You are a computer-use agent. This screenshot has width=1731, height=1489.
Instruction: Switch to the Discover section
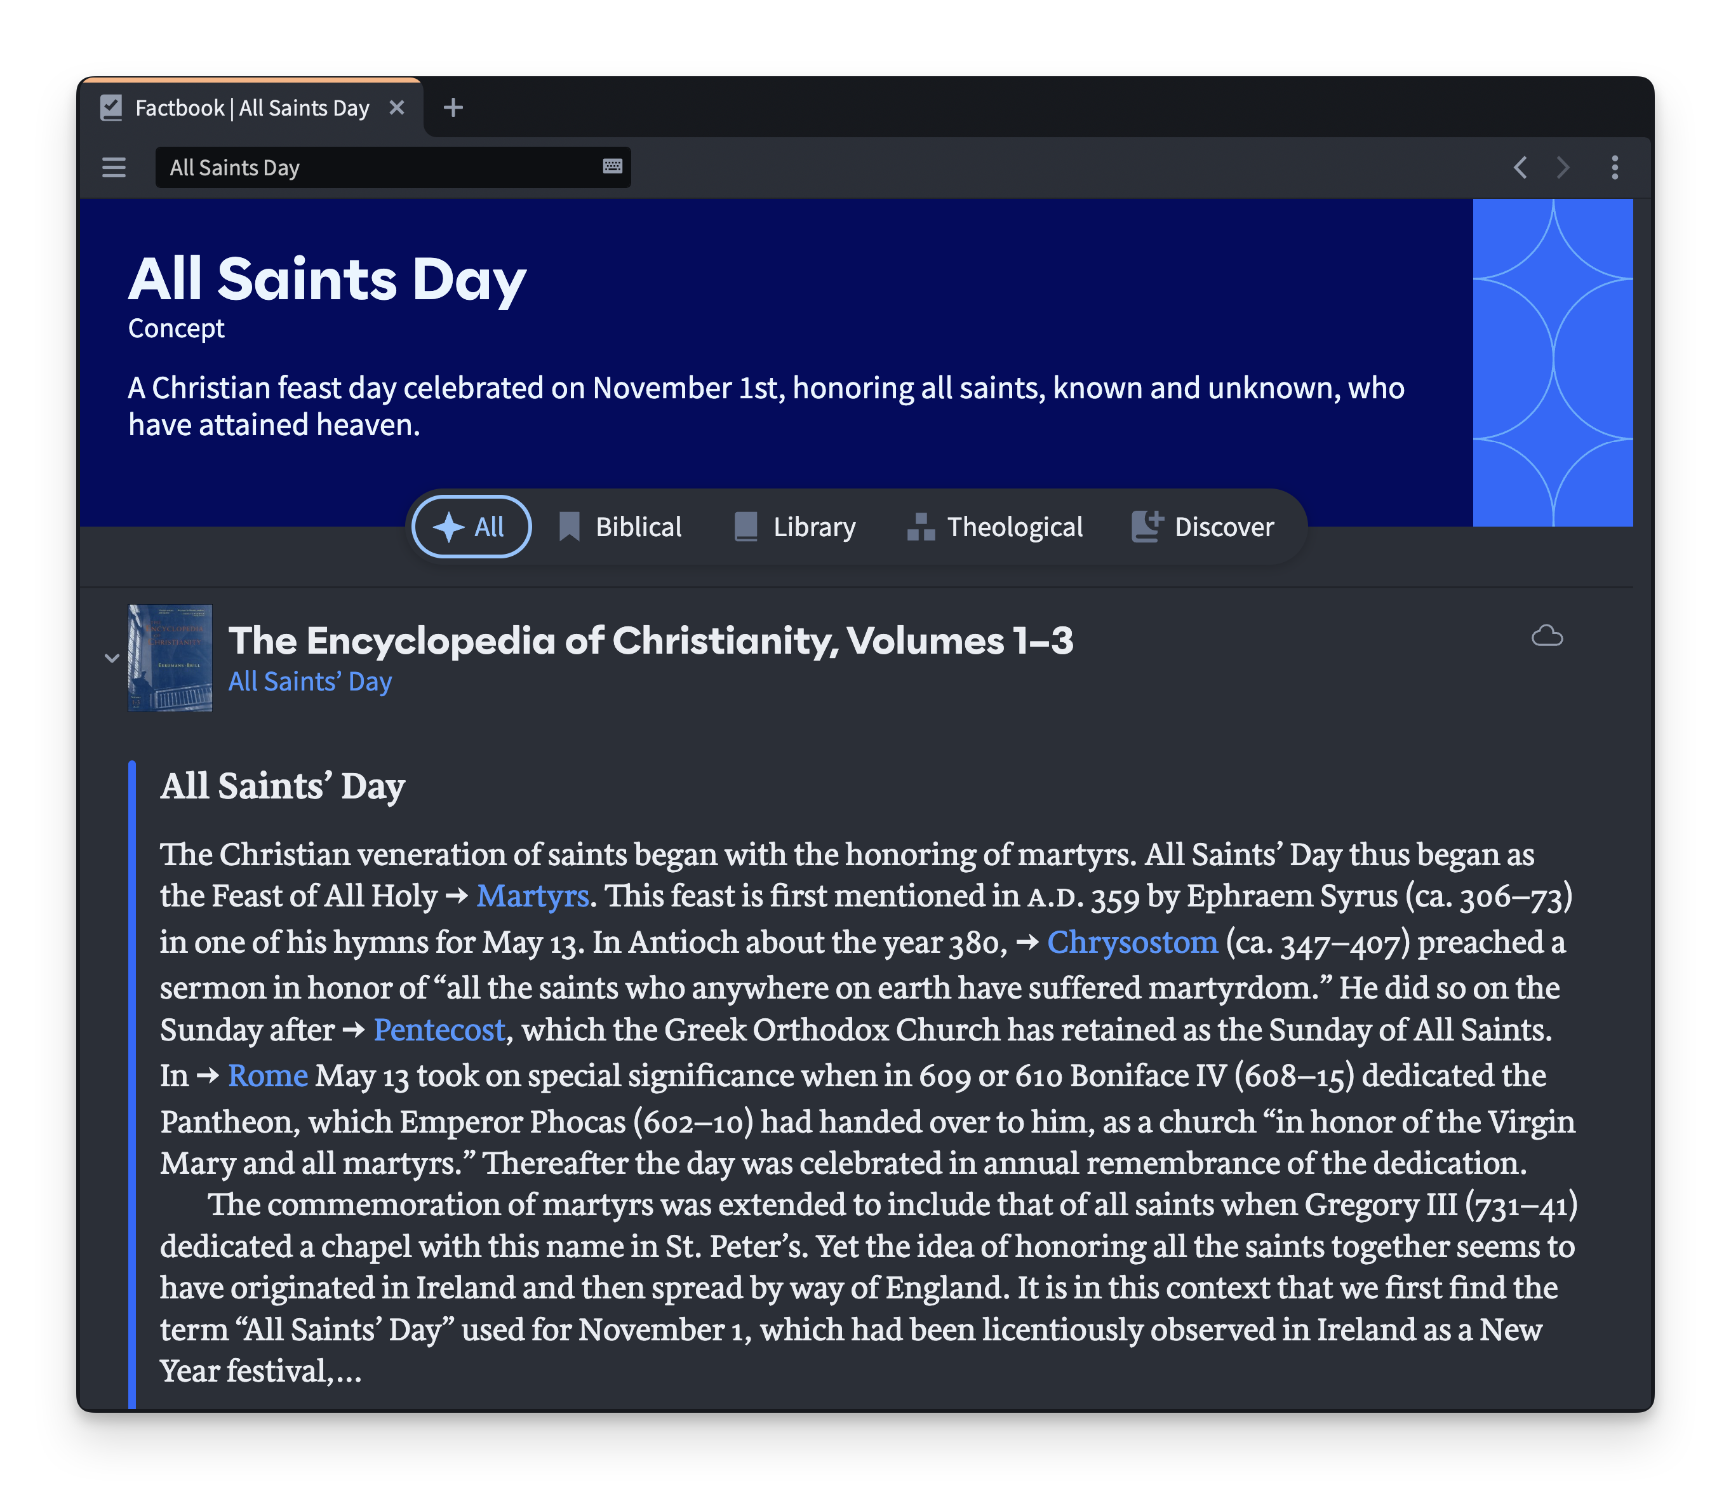coord(1204,527)
